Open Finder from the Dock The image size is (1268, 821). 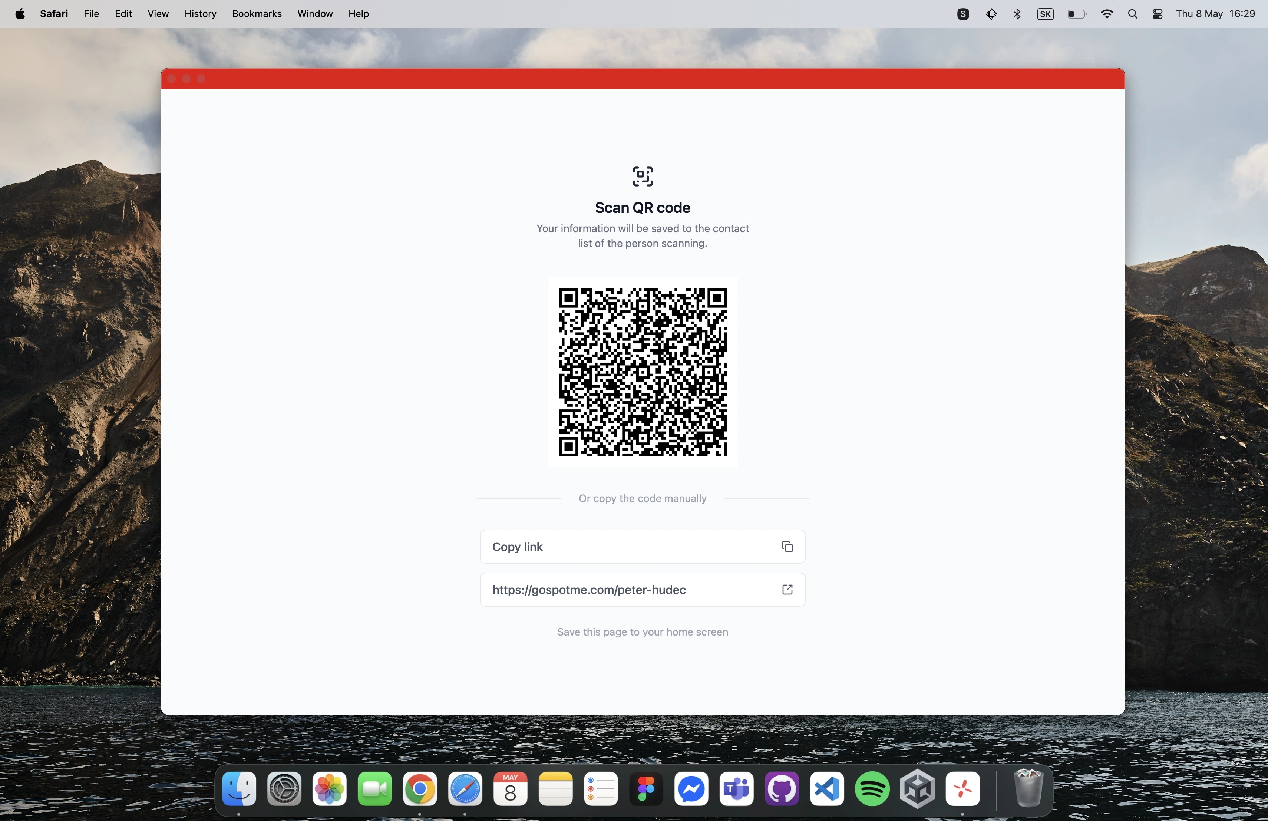click(x=239, y=788)
